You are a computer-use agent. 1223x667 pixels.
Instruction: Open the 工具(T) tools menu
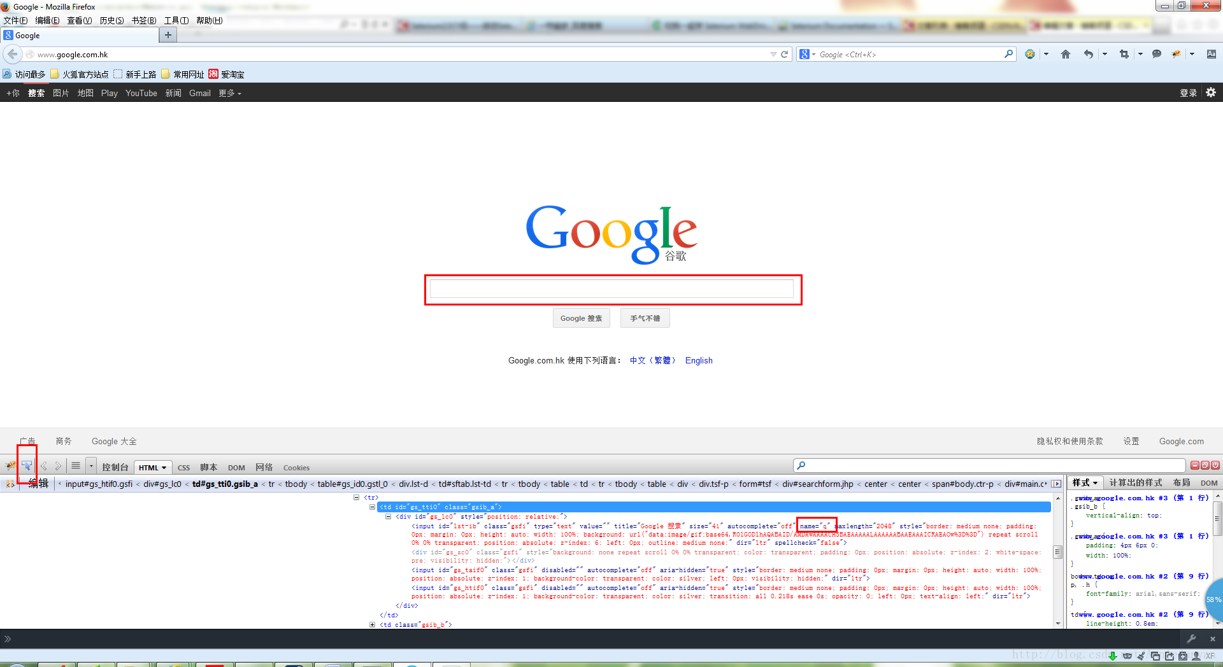point(176,20)
